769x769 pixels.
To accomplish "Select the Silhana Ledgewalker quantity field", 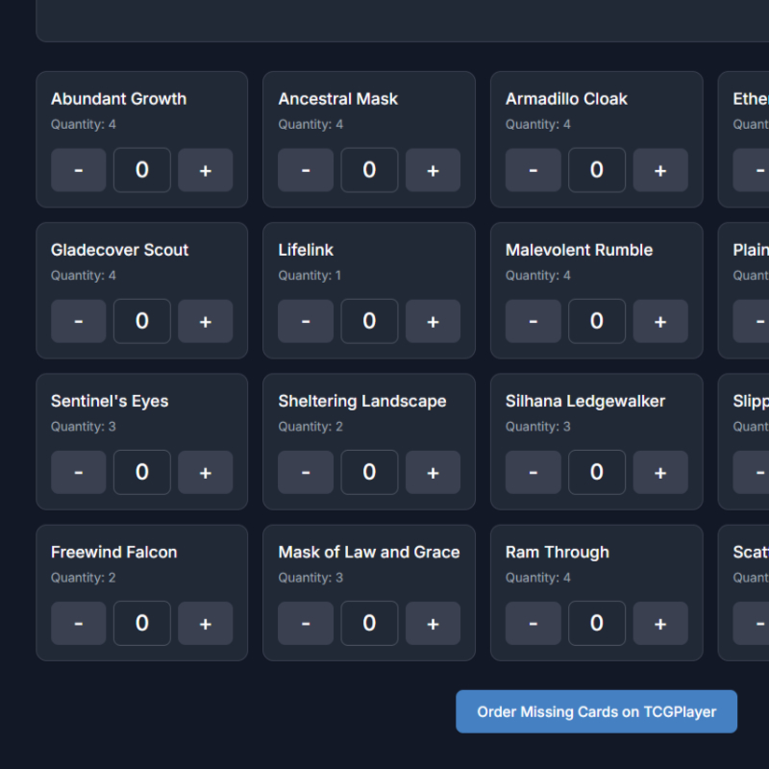I will pyautogui.click(x=596, y=472).
